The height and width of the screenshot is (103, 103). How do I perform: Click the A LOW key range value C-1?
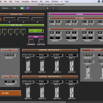click(x=52, y=22)
